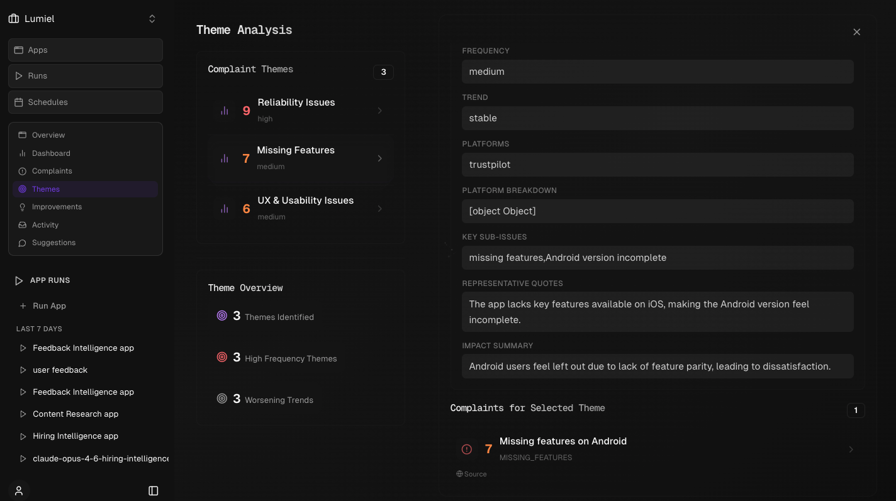Open the Improvements section

pyautogui.click(x=57, y=207)
